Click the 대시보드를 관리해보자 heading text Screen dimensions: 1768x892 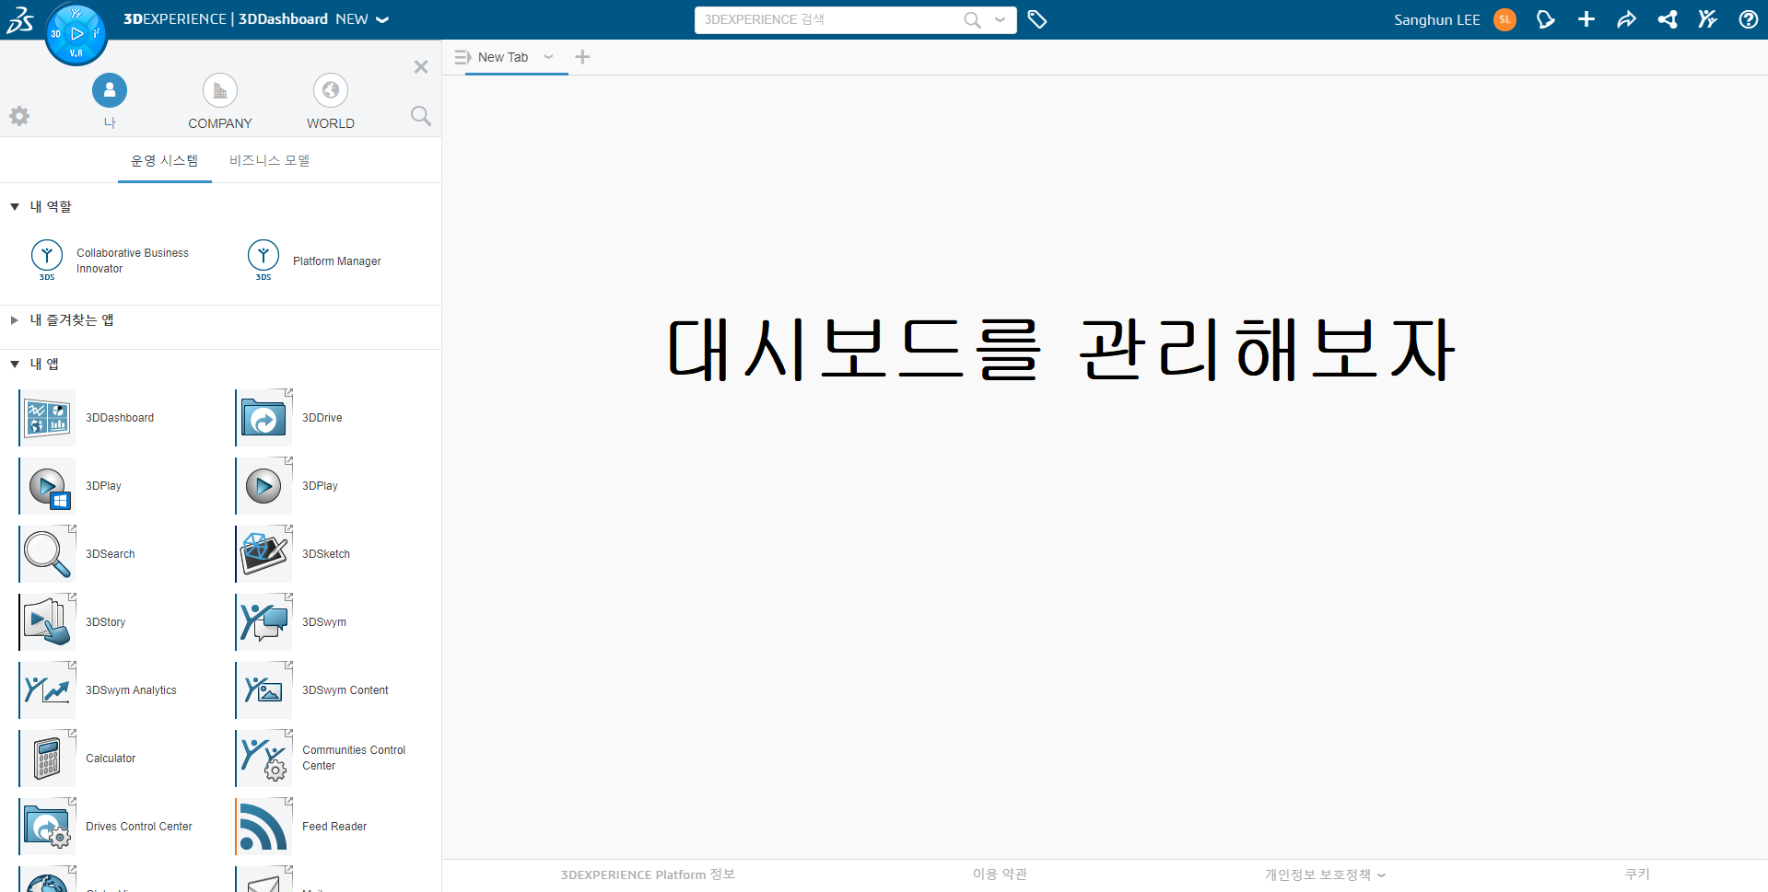coord(1060,350)
